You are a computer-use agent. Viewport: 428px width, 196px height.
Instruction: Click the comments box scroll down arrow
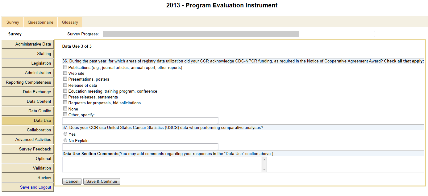(x=264, y=170)
